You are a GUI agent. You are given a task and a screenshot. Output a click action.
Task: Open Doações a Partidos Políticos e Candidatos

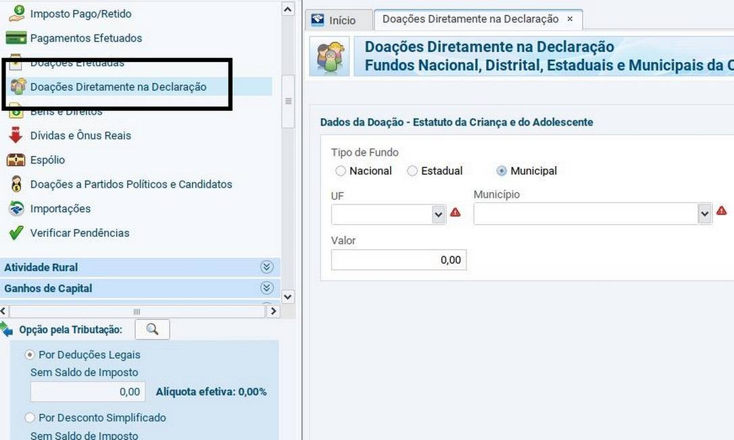tap(131, 184)
